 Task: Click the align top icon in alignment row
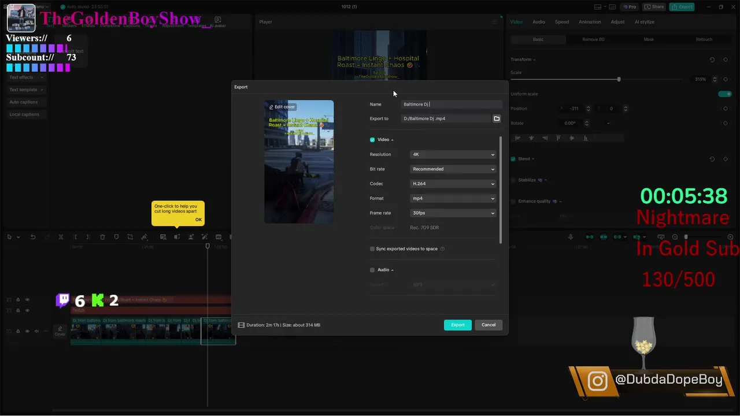click(558, 138)
